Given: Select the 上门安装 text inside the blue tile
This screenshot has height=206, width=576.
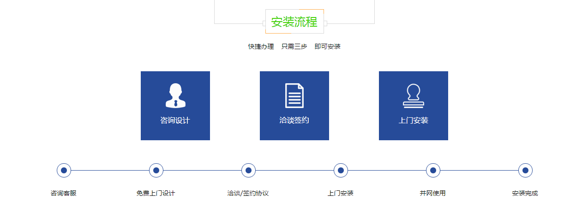Looking at the screenshot, I should (414, 120).
